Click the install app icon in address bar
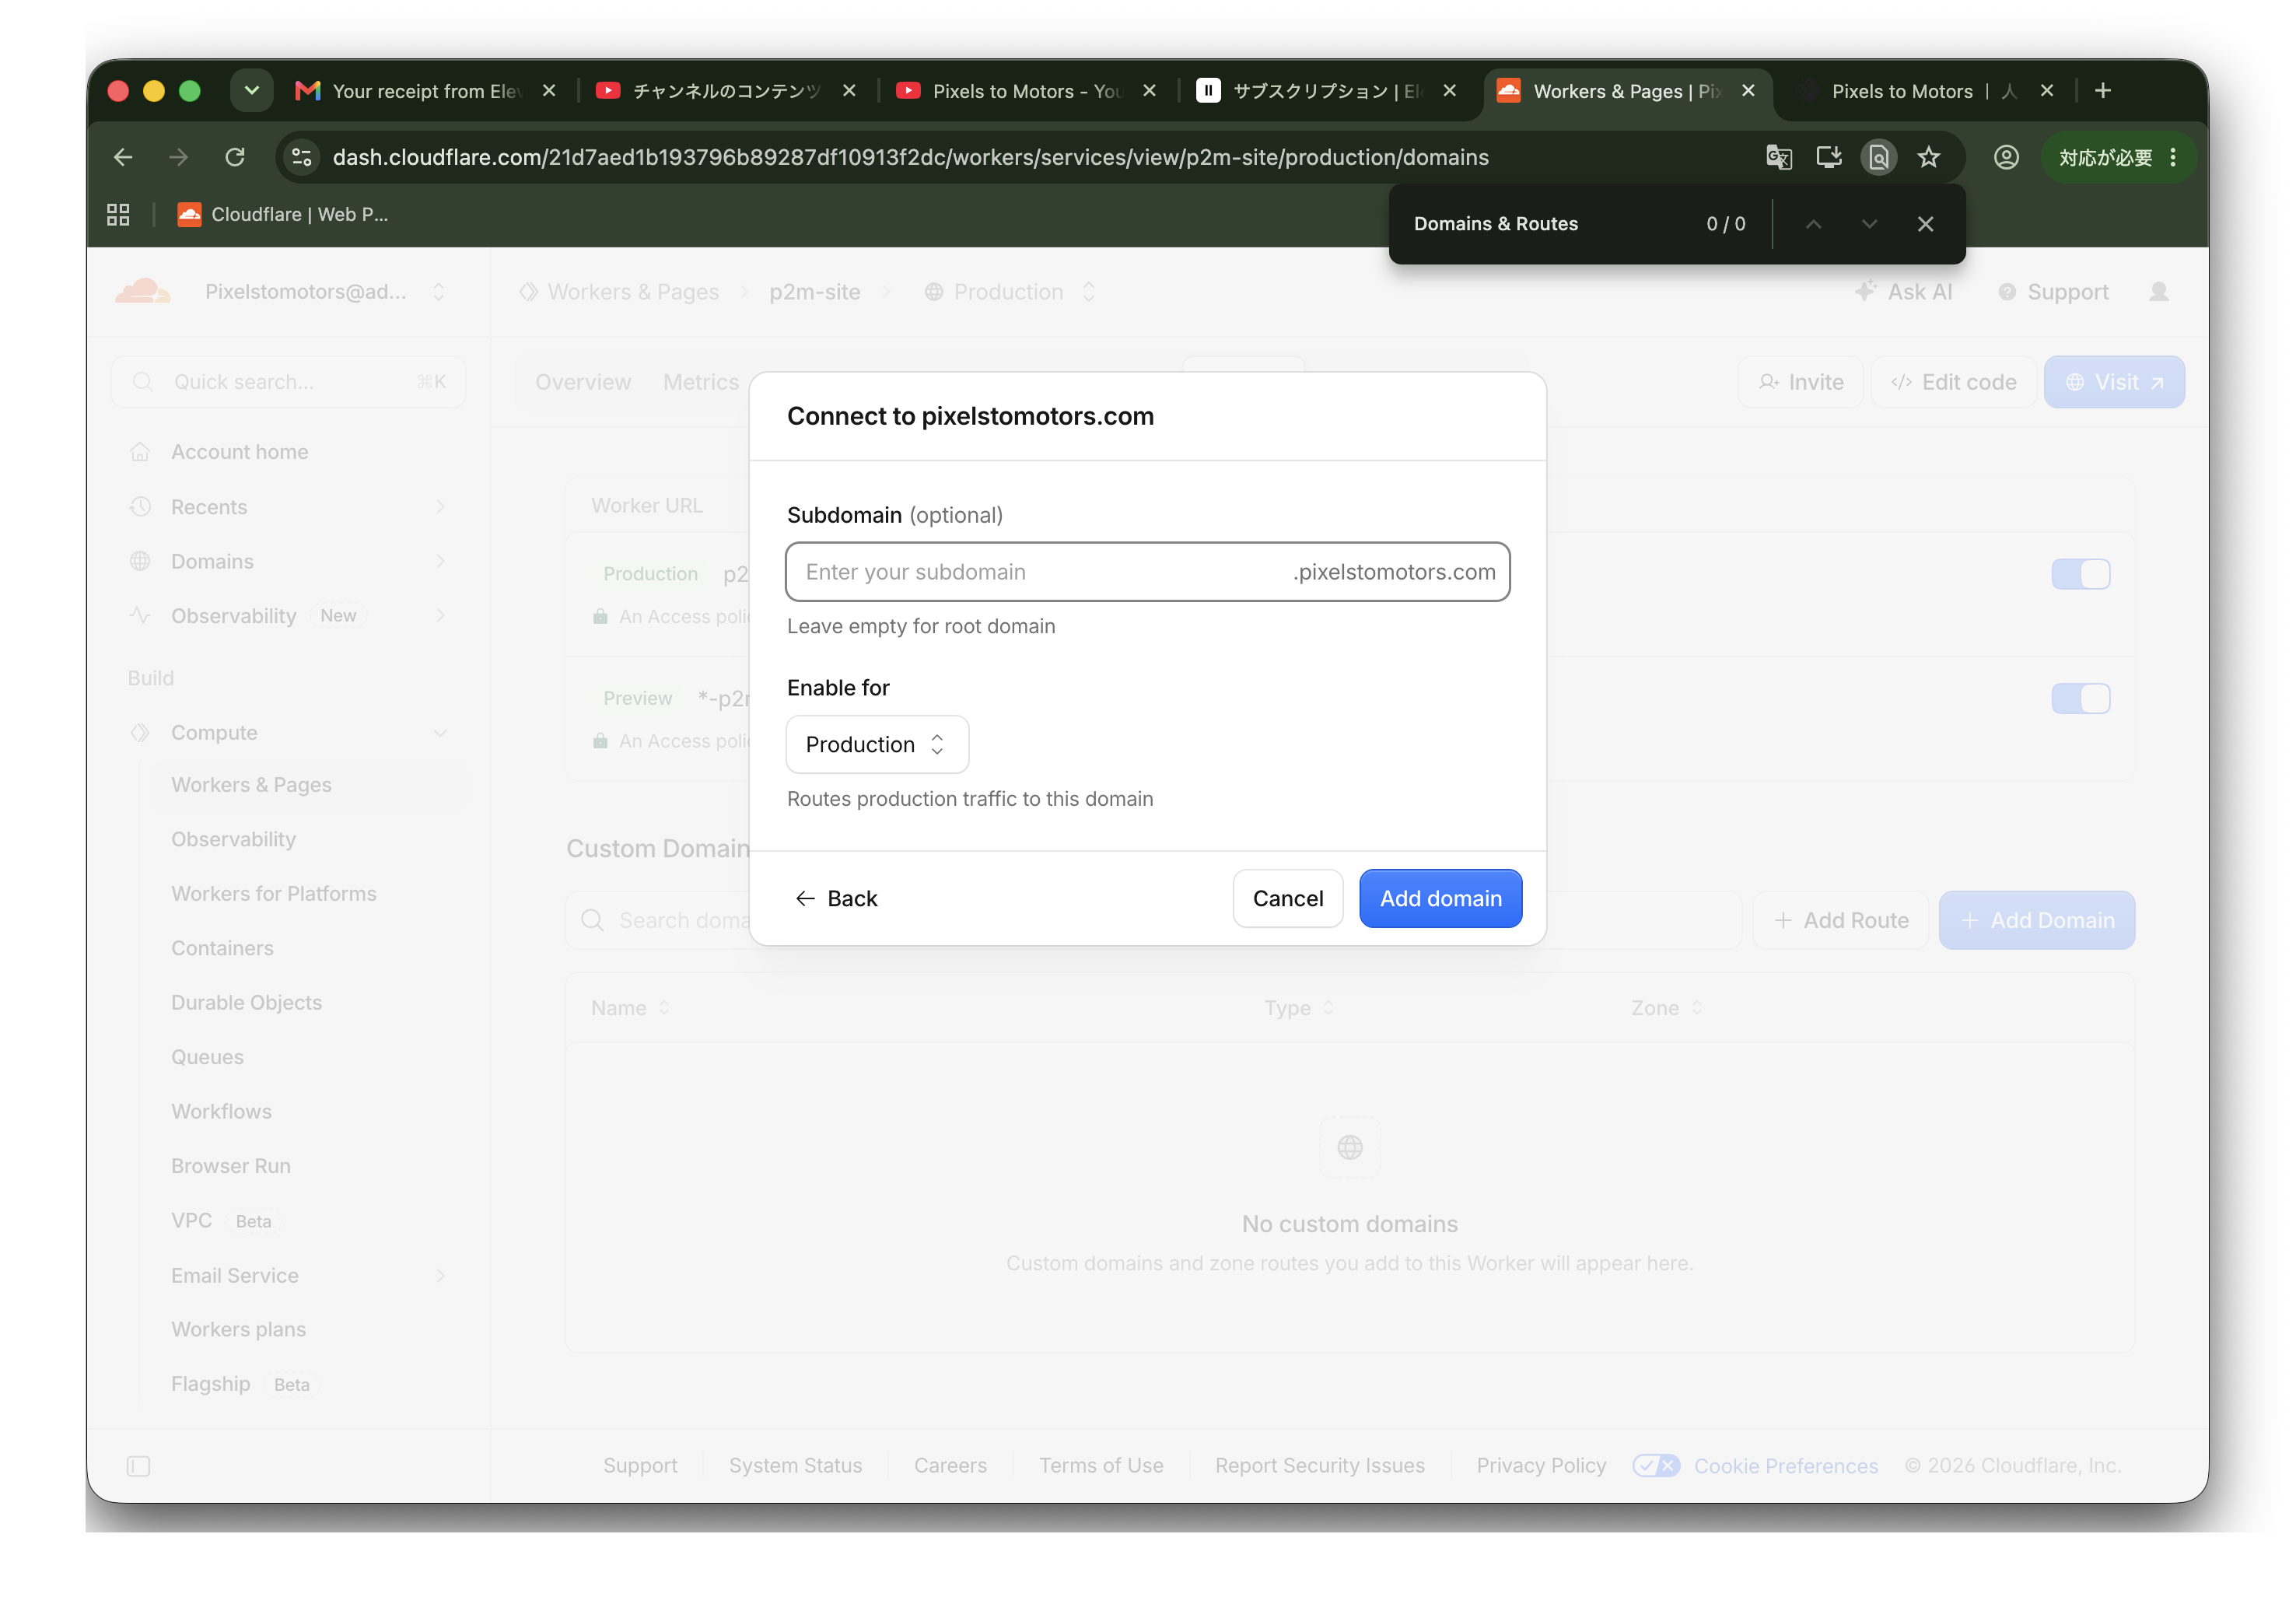 tap(1828, 157)
